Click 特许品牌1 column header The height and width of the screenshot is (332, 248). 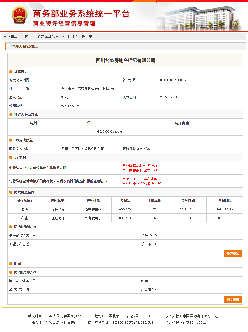(x=25, y=201)
